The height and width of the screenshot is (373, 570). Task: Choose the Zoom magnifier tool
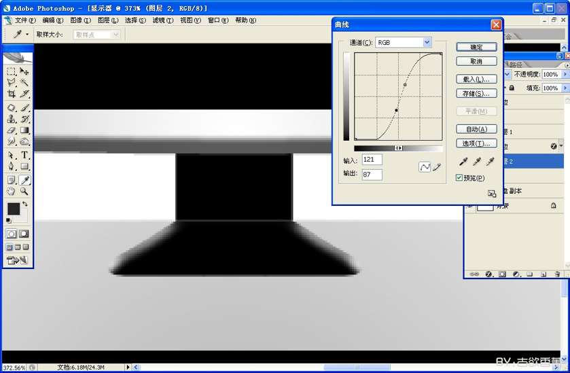click(24, 192)
